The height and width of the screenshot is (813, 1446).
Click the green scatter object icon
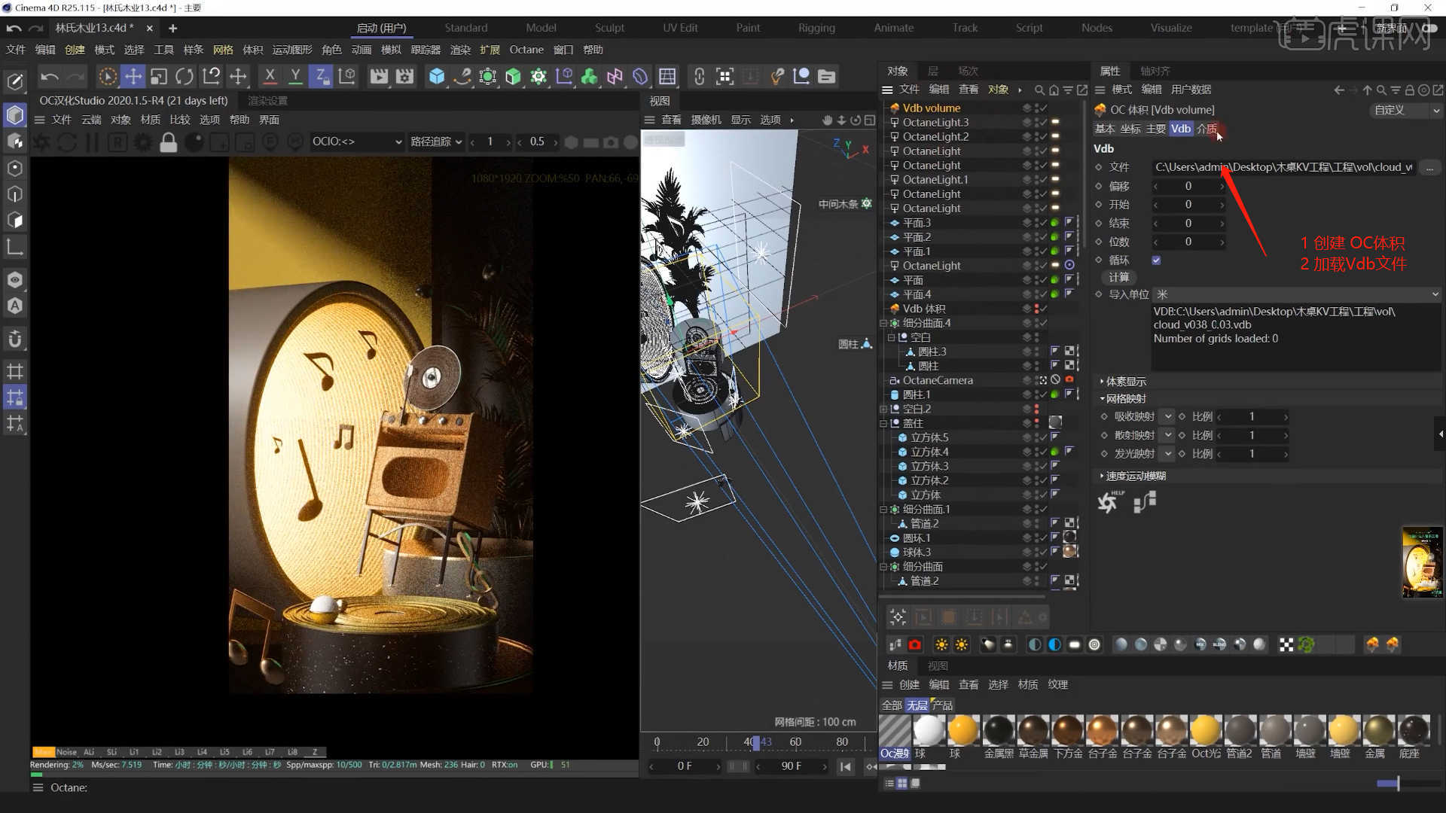pos(1307,644)
